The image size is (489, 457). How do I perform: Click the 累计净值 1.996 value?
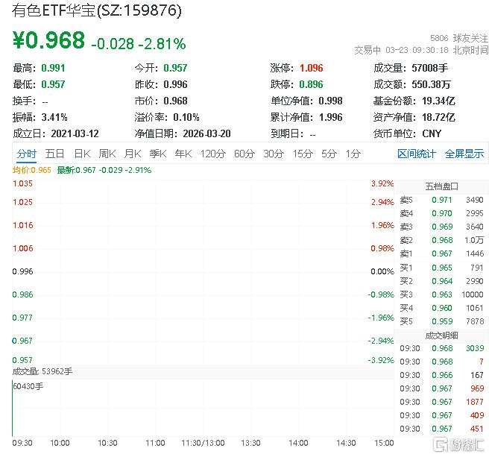[330, 118]
